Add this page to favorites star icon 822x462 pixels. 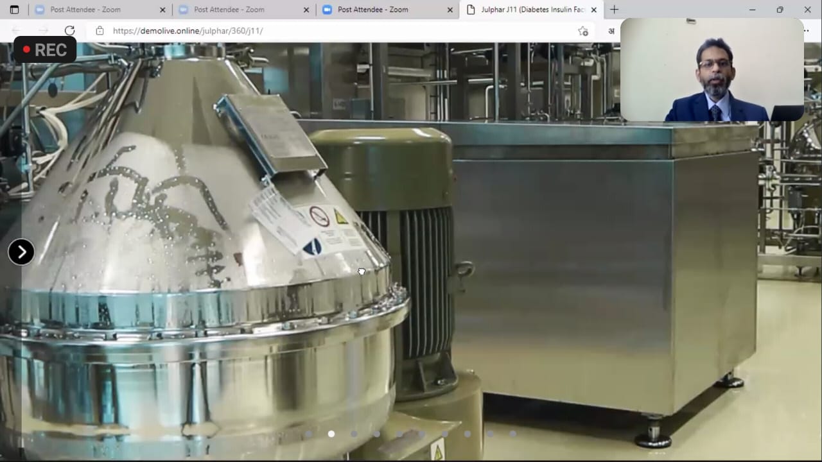(x=582, y=31)
